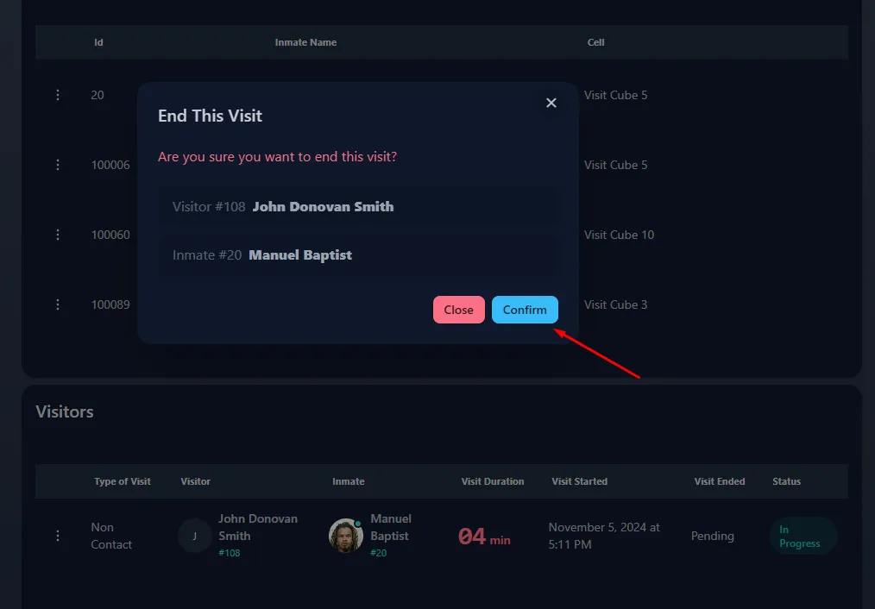875x609 pixels.
Task: Open actions menu for inmate 100006
Action: pos(58,165)
